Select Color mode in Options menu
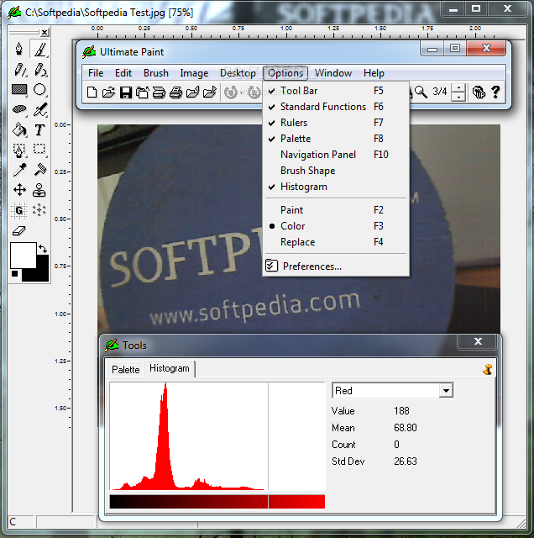Image resolution: width=534 pixels, height=538 pixels. pyautogui.click(x=336, y=226)
